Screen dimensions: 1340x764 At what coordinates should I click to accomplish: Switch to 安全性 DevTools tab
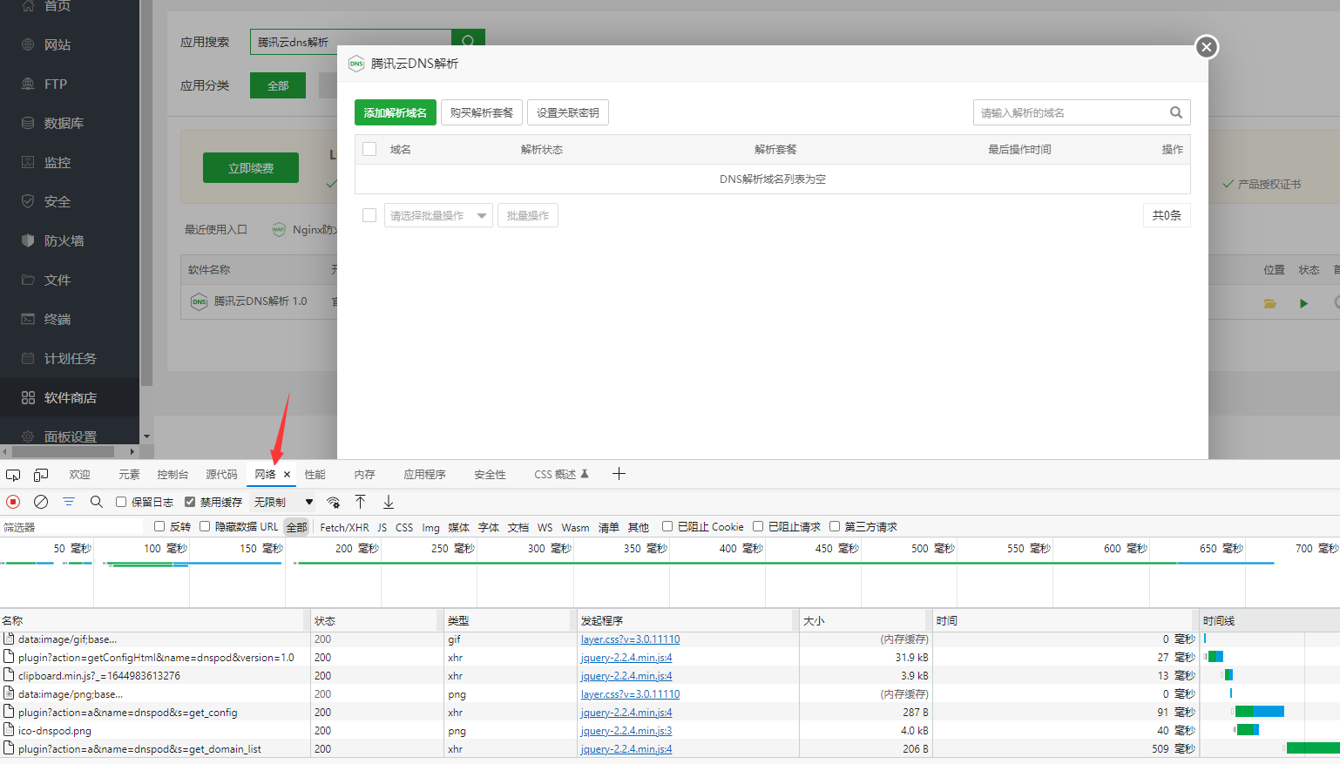coord(490,475)
